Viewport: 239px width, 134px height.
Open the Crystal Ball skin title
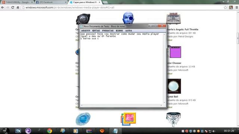pos(173,97)
